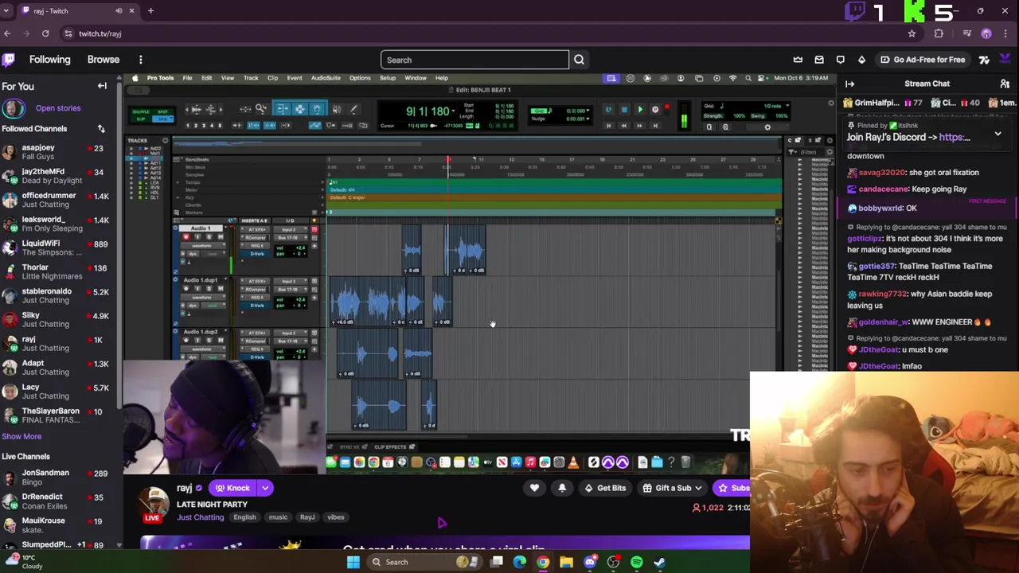Open Steam from the Windows taskbar
Viewport: 1019px width, 573px height.
point(660,562)
